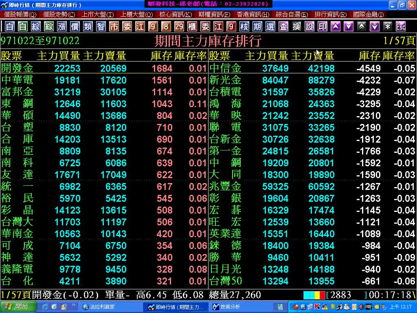Open the 排行資訊(R) menu

pyautogui.click(x=331, y=14)
